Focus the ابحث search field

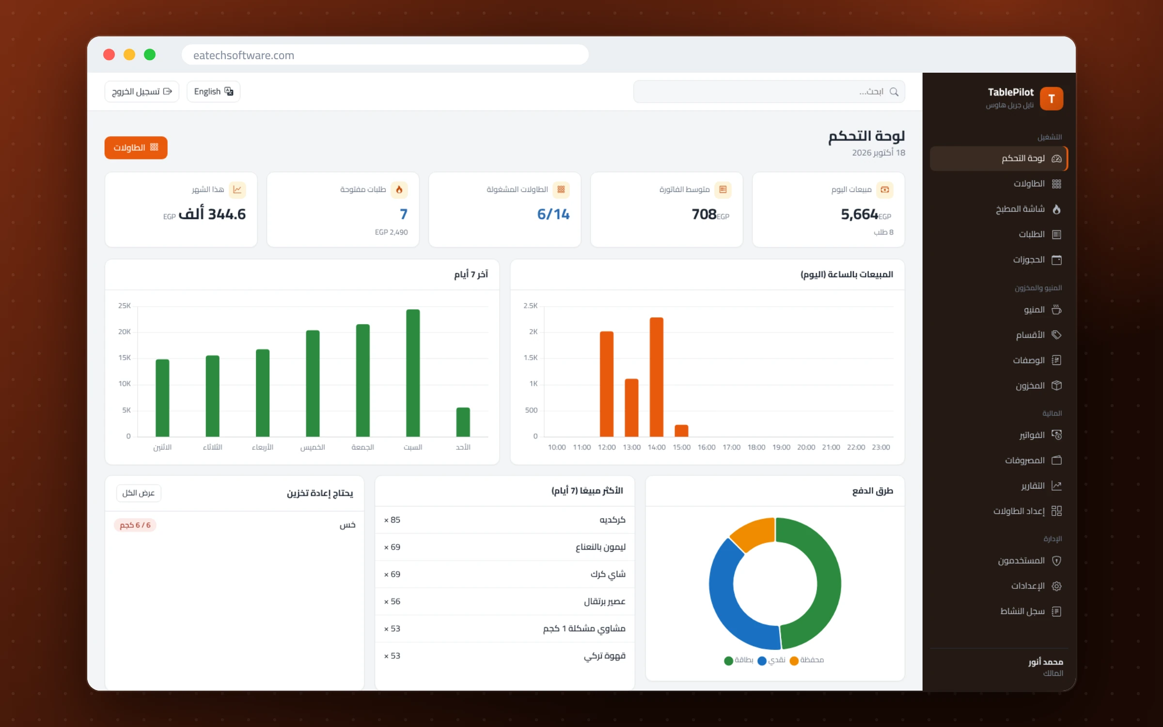point(769,92)
